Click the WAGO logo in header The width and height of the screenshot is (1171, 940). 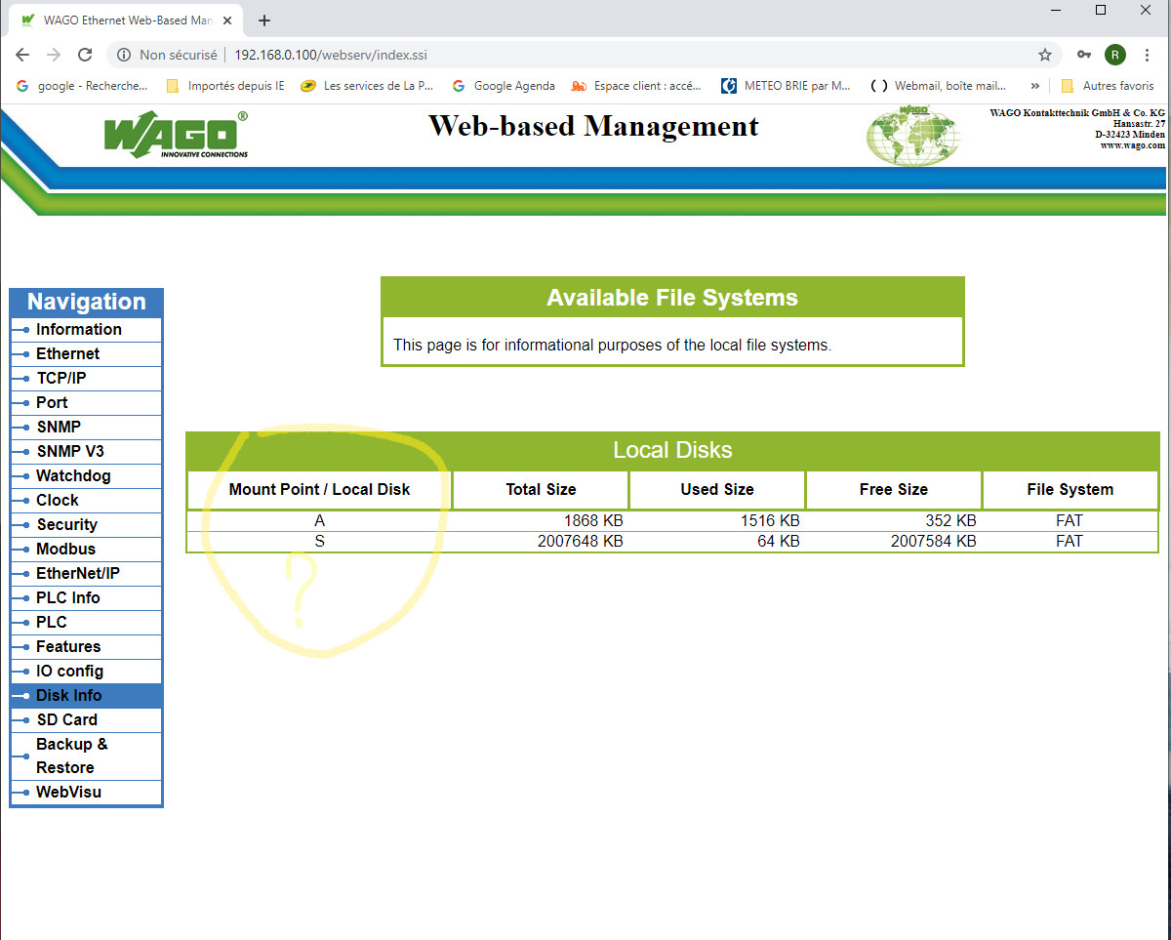click(x=176, y=135)
